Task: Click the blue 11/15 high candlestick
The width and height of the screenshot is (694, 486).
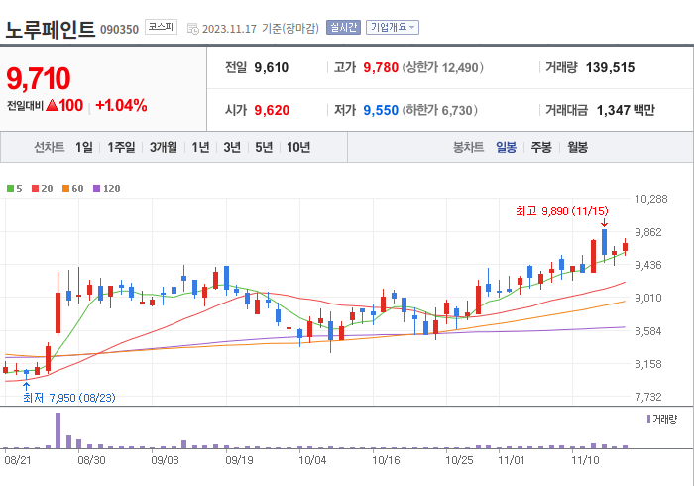Action: [604, 245]
